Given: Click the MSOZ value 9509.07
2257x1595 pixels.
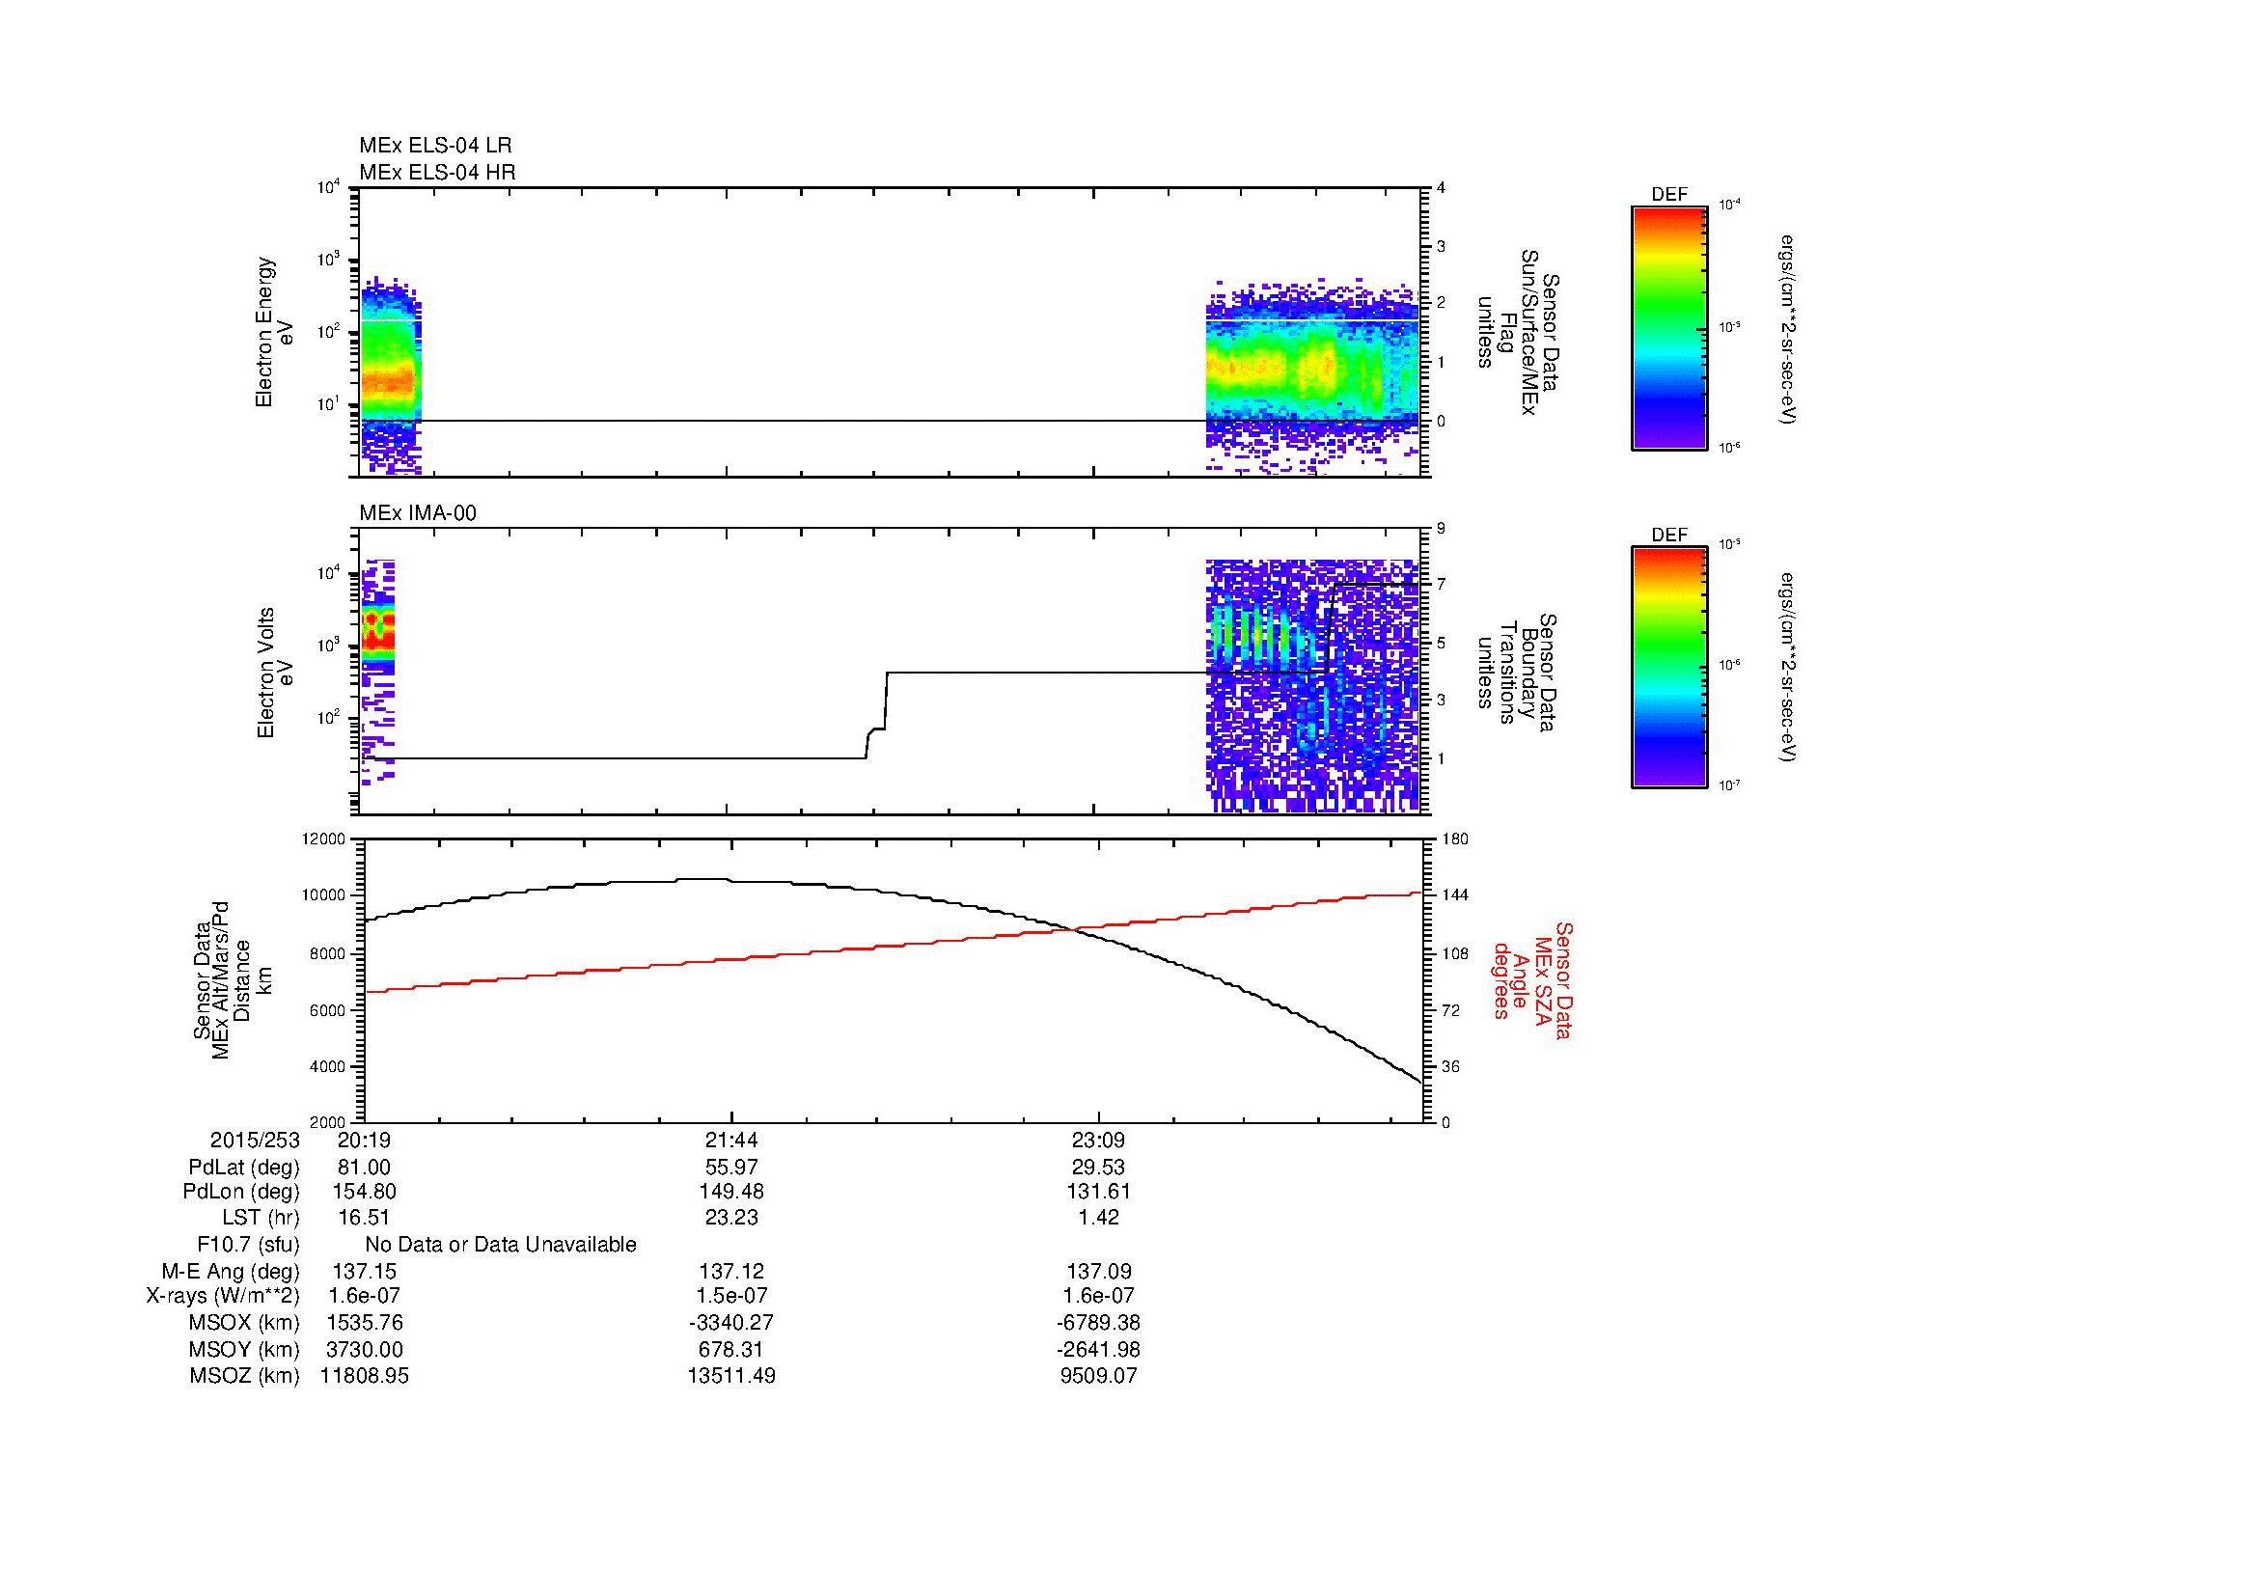Looking at the screenshot, I should pyautogui.click(x=1098, y=1376).
